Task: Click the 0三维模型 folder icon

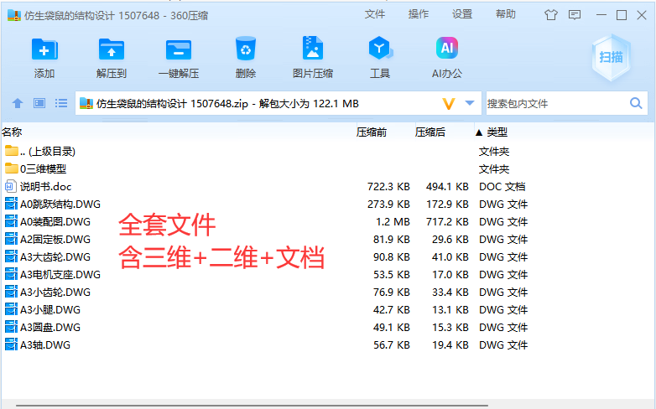Action: [x=11, y=168]
